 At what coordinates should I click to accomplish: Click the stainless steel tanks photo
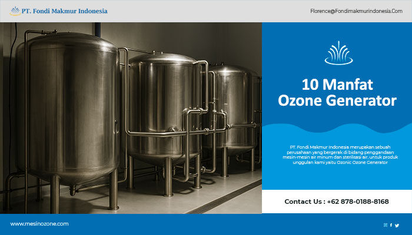[131, 117]
